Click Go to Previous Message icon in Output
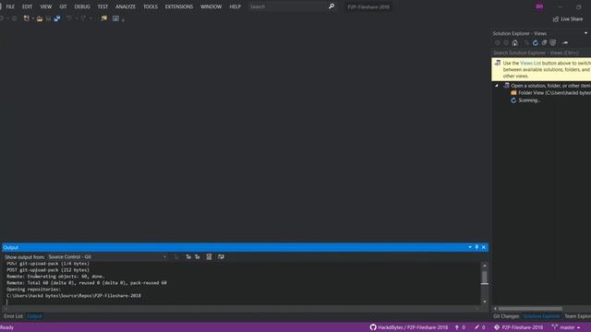Screen dimensions: 591x332 pyautogui.click(x=188, y=256)
